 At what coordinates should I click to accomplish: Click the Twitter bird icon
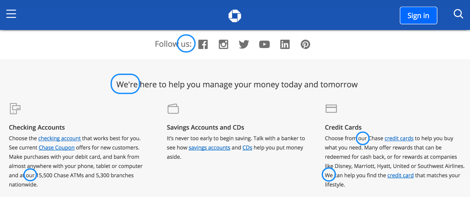pos(244,44)
